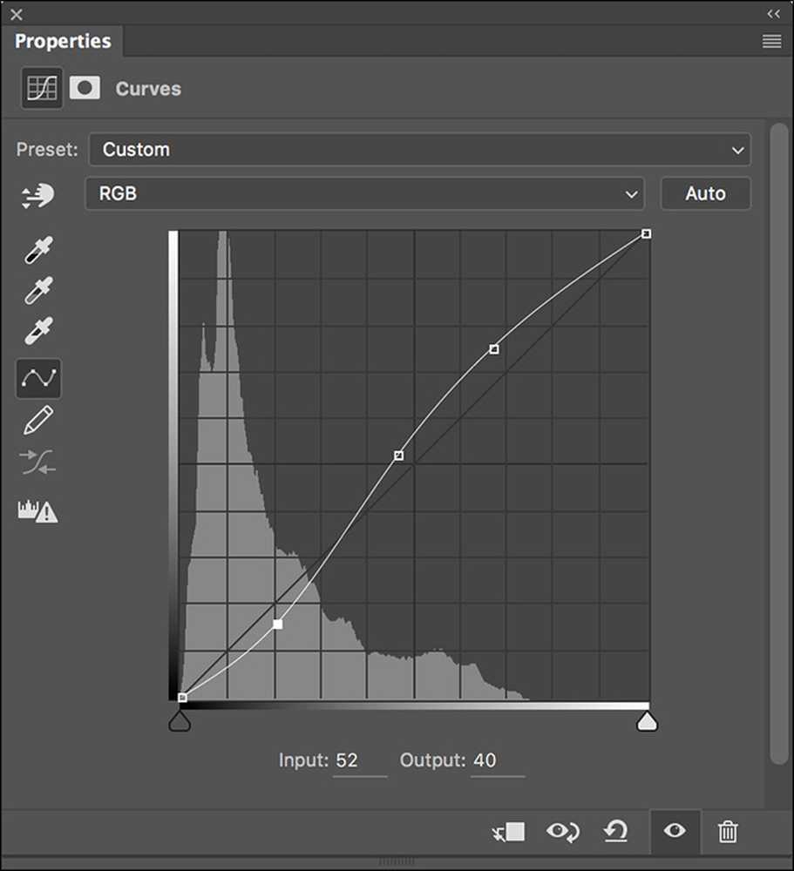Click the panel's vertical scrollbar

[779, 444]
